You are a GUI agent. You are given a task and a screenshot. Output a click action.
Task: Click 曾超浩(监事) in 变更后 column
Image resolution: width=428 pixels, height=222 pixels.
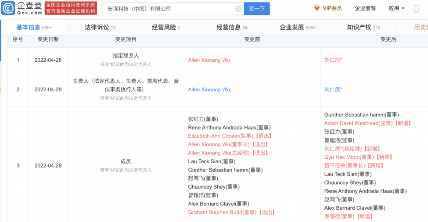(339, 140)
